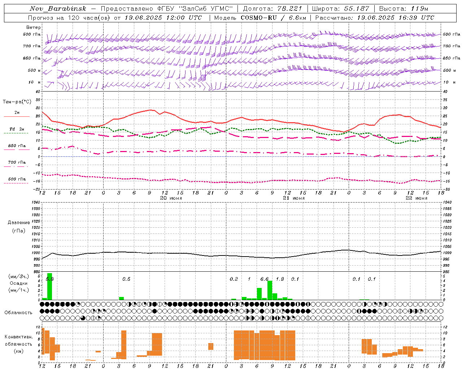Click the (мм/3ч.) precipitation unit label
The width and height of the screenshot is (462, 369).
pos(19,276)
